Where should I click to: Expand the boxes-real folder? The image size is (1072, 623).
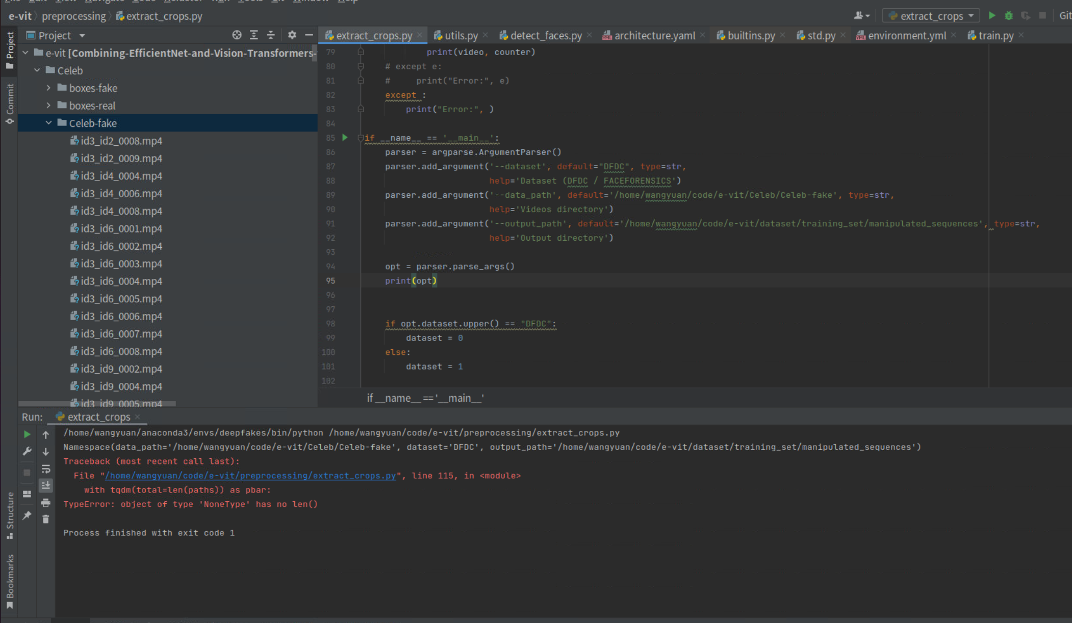[x=48, y=105]
